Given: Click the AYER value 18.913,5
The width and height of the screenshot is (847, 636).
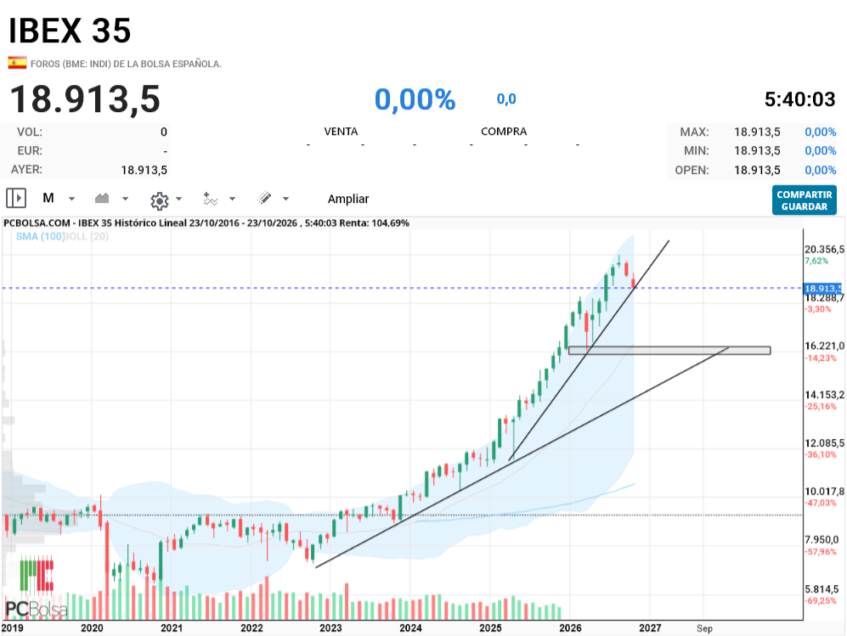Looking at the screenshot, I should 144,170.
